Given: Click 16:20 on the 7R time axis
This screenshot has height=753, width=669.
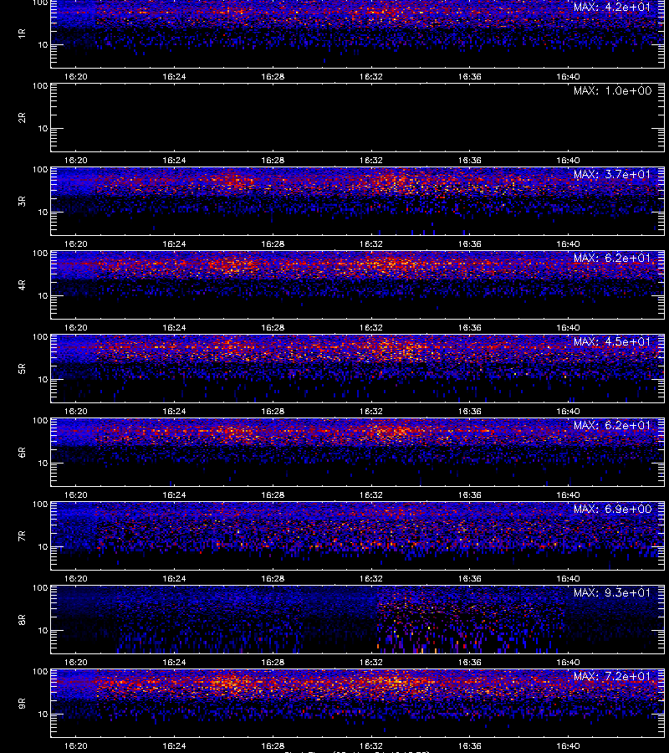Looking at the screenshot, I should (76, 579).
